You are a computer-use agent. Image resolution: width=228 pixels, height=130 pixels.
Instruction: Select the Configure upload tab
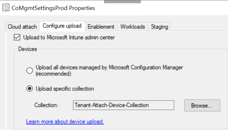[x=62, y=26]
